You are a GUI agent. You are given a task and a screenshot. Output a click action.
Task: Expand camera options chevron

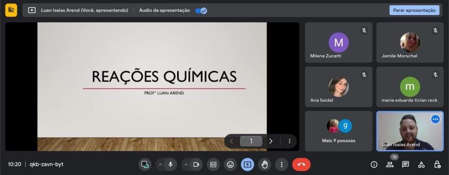coord(186,165)
